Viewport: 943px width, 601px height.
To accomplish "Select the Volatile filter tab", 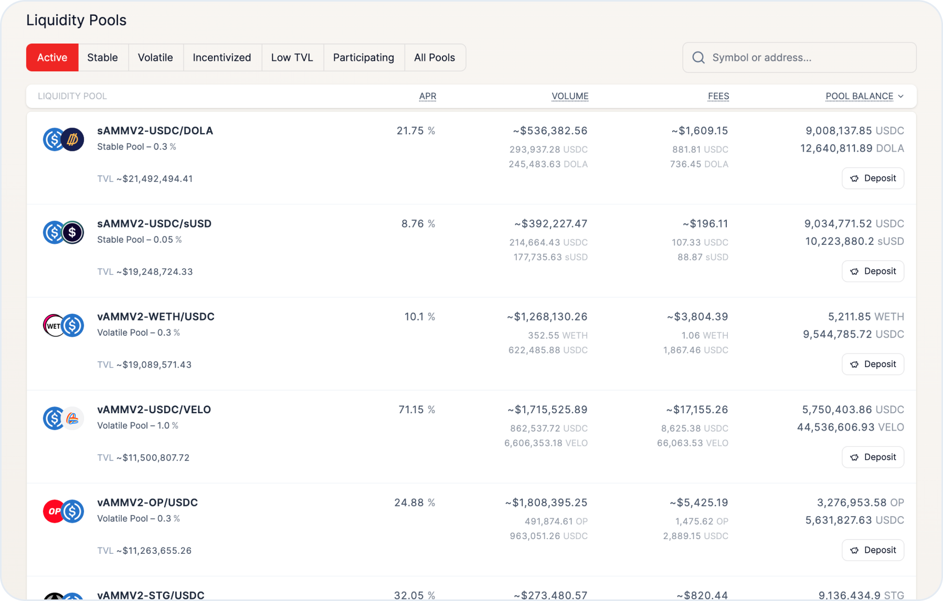I will pos(155,58).
